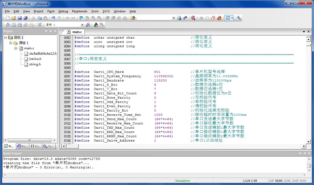
Task: Create a new file from the toolbar
Action: coord(8,18)
